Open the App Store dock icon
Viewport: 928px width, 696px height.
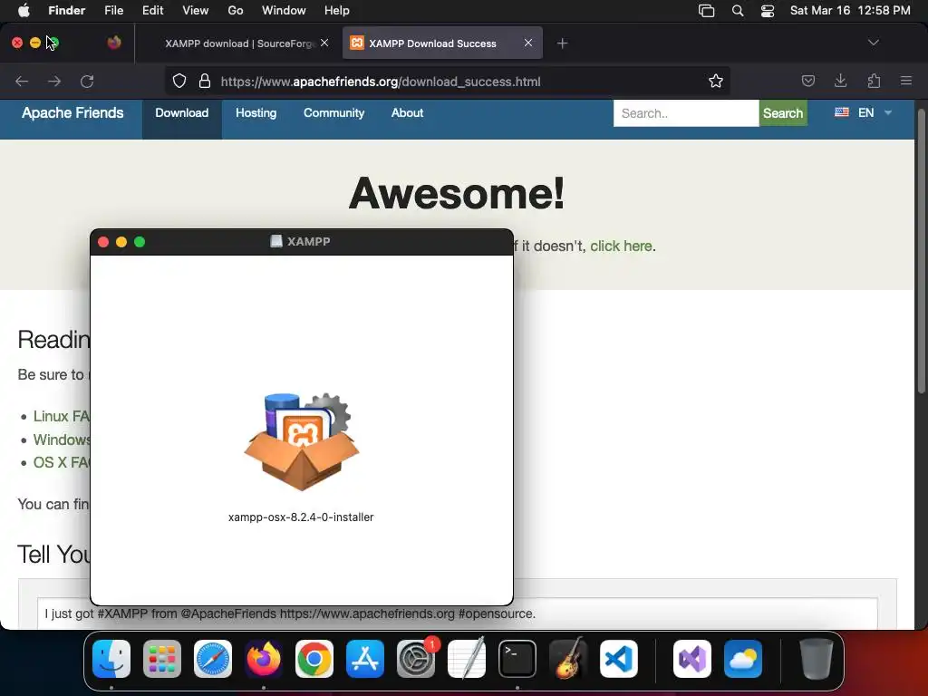pos(365,659)
